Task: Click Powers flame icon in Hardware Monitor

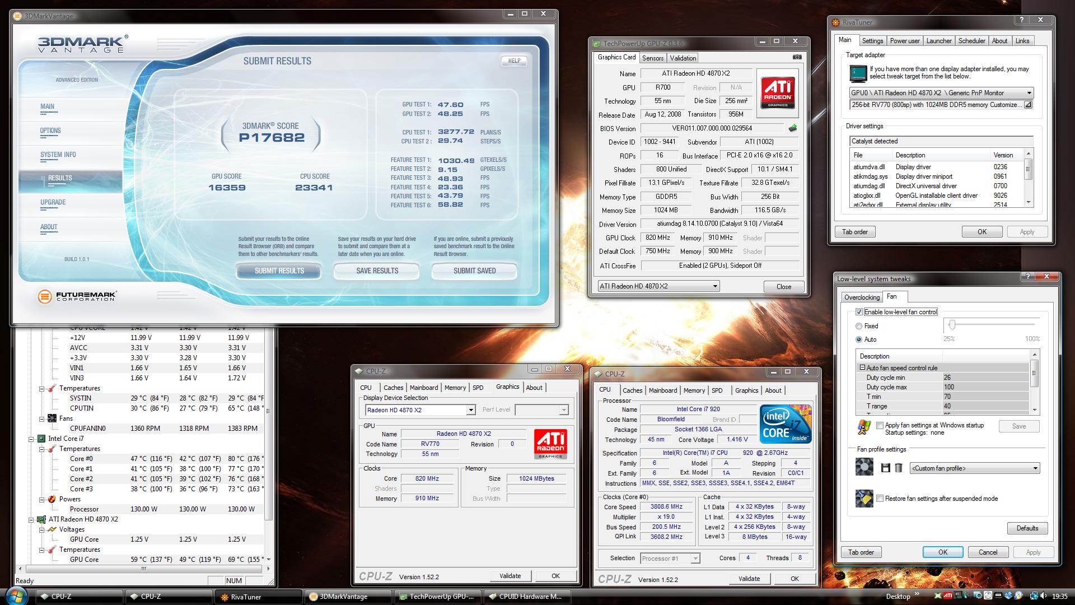Action: pos(52,499)
